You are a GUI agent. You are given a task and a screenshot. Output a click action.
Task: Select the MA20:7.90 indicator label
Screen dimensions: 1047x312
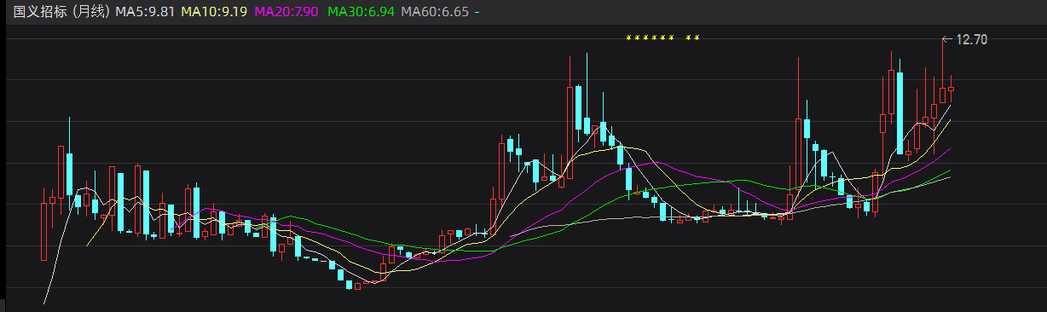pos(287,13)
